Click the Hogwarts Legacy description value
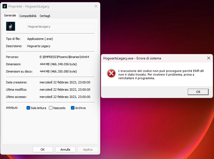Viewport: 214px width, 159px height. pos(39,46)
